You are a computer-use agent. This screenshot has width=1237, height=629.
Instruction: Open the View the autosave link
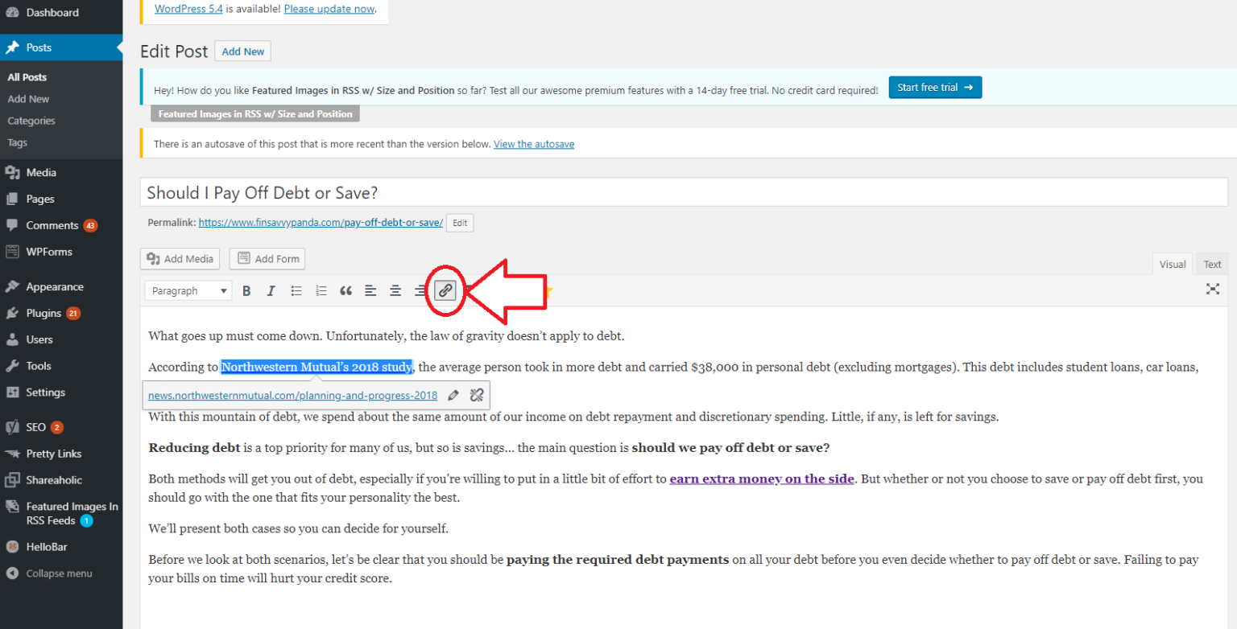tap(534, 143)
